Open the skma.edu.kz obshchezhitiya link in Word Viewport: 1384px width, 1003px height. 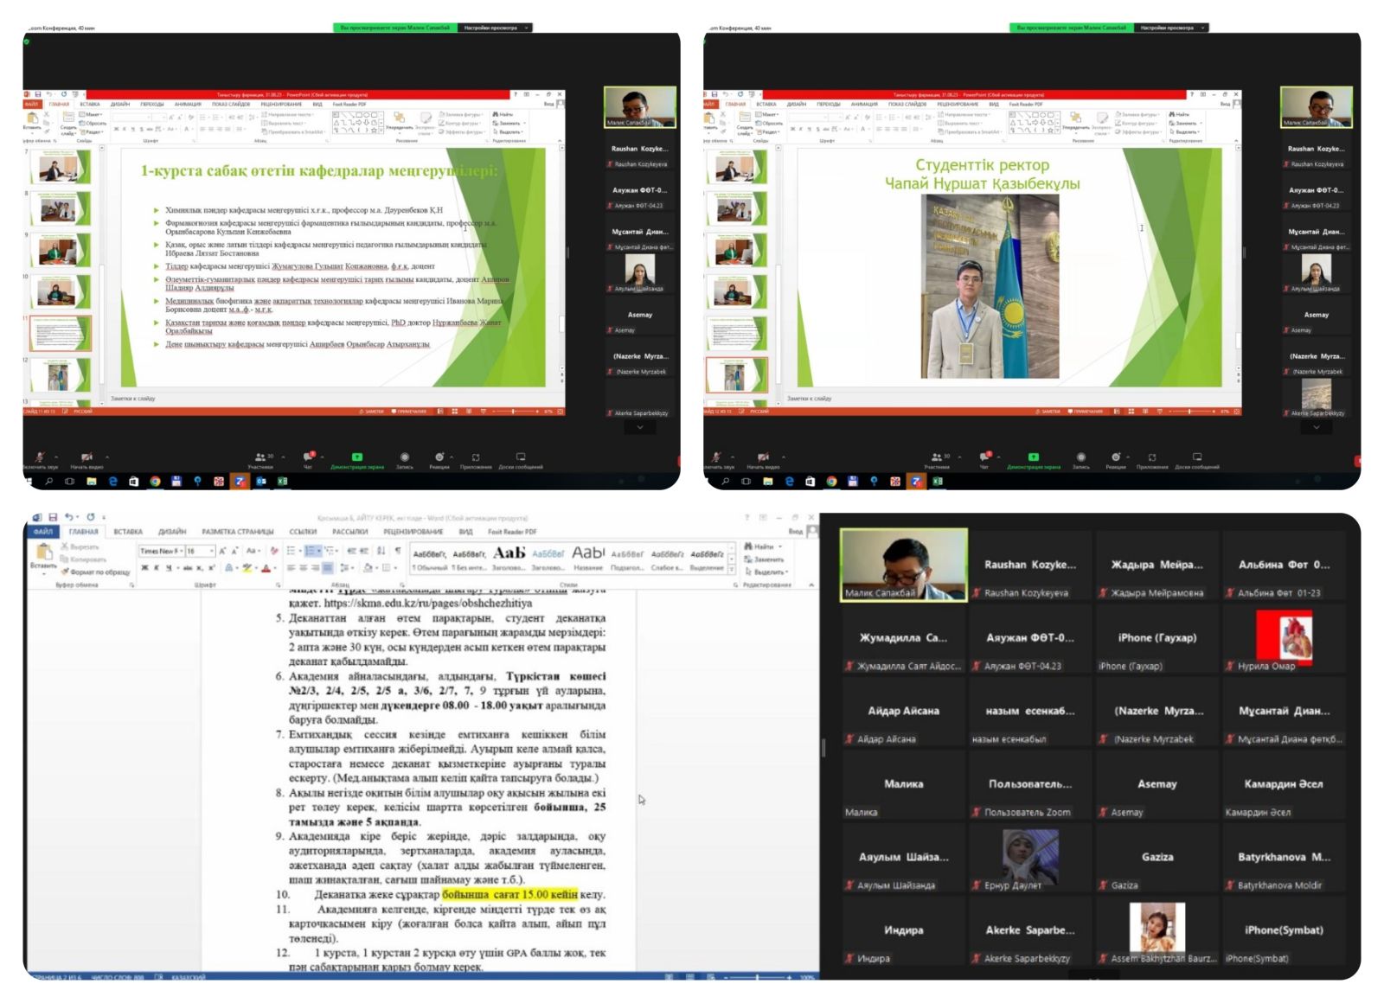click(428, 604)
